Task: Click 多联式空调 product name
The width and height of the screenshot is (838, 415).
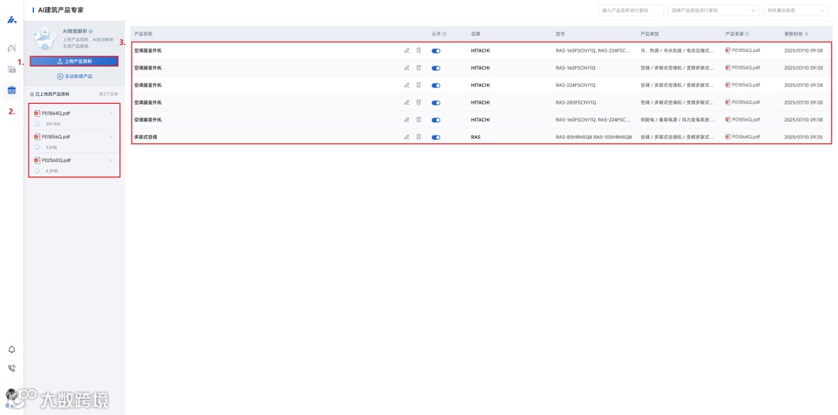Action: (x=145, y=137)
